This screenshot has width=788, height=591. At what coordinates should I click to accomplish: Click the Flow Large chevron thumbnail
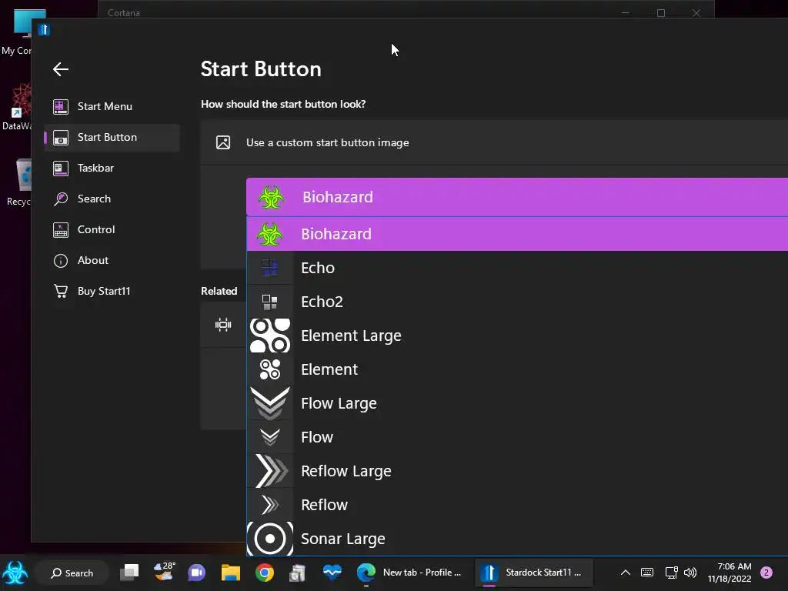tap(270, 403)
